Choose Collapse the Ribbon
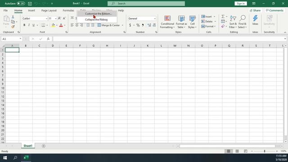288x162 pixels. coord(97,19)
